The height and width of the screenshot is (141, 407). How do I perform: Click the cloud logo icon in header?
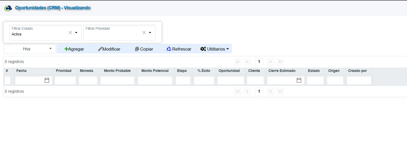tap(8, 8)
